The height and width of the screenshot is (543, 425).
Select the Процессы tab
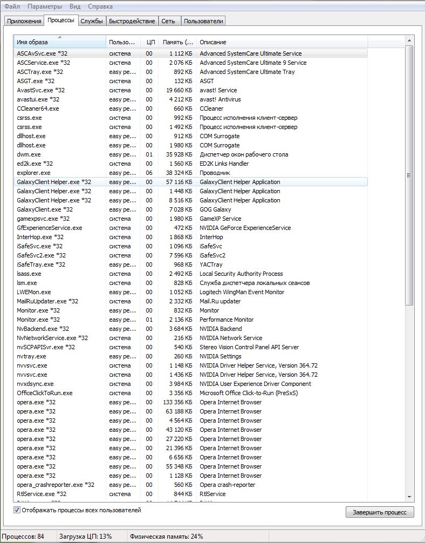(61, 20)
